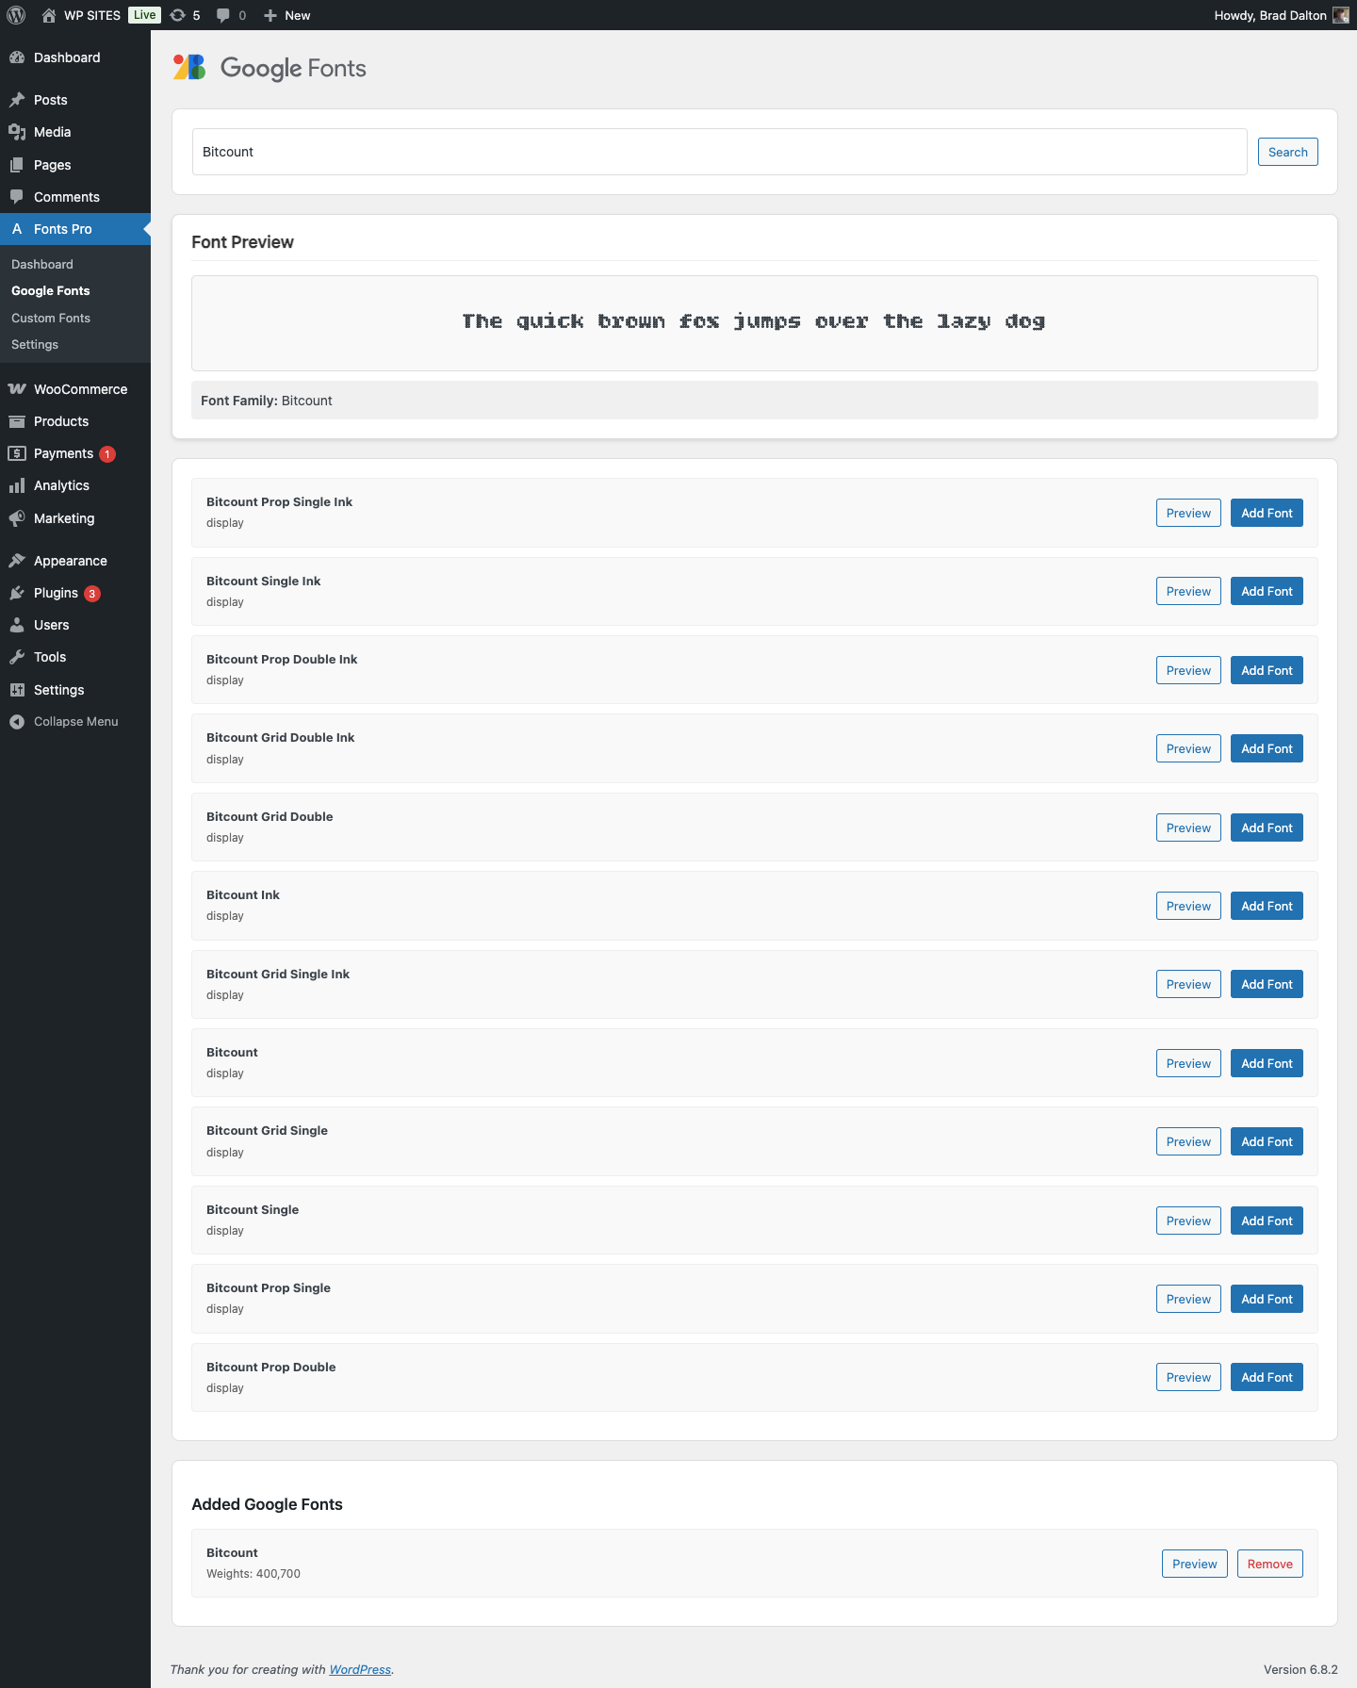Remove the added Bitcount font

click(x=1269, y=1564)
